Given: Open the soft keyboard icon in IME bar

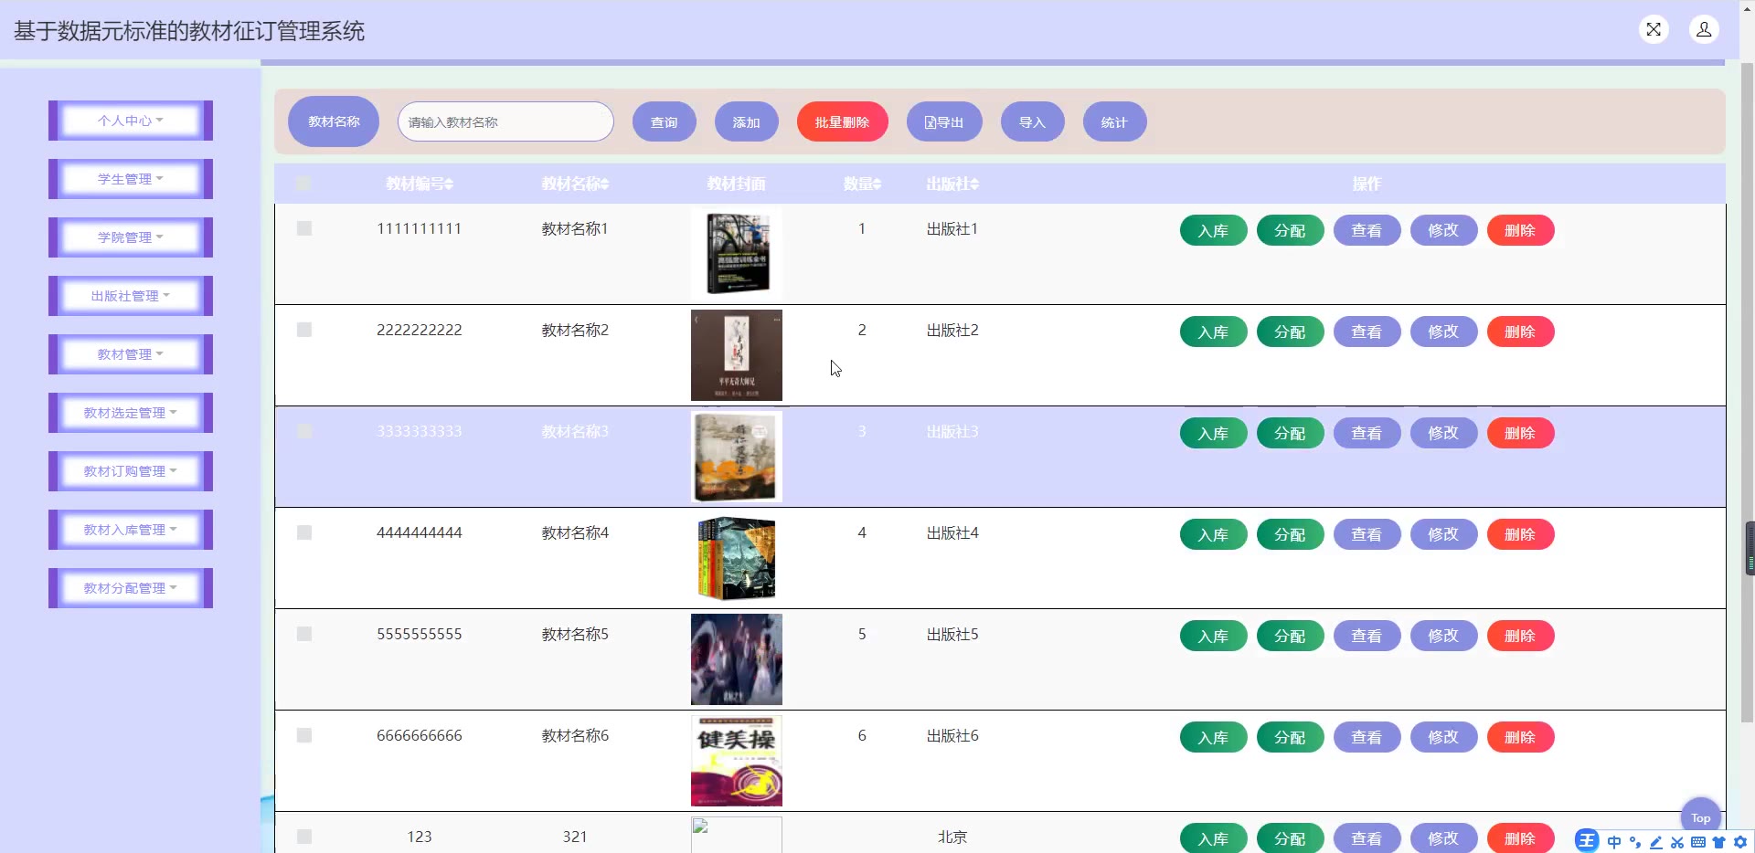Looking at the screenshot, I should tap(1698, 842).
